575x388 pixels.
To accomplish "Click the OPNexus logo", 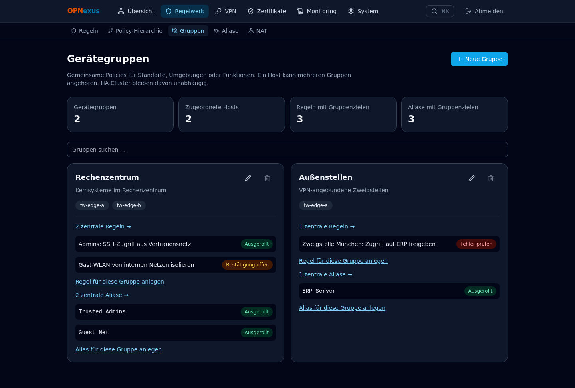I will pos(83,11).
